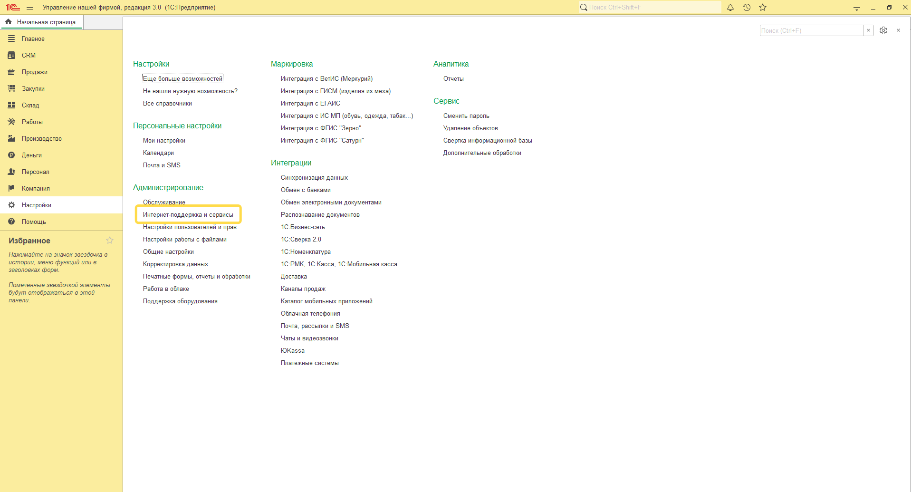Open the Производство sidebar section

tap(41, 139)
